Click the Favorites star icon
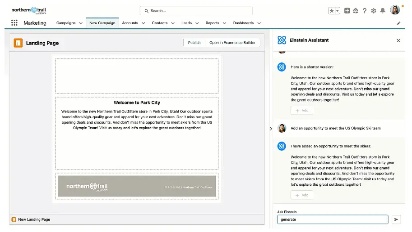 click(x=332, y=11)
